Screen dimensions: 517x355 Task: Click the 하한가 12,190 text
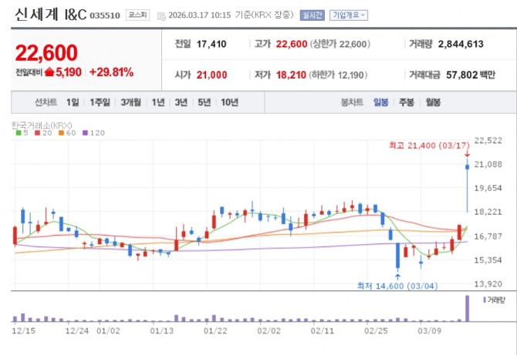[x=338, y=75]
